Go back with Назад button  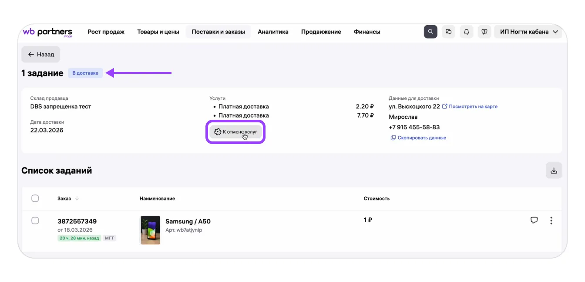(x=41, y=54)
